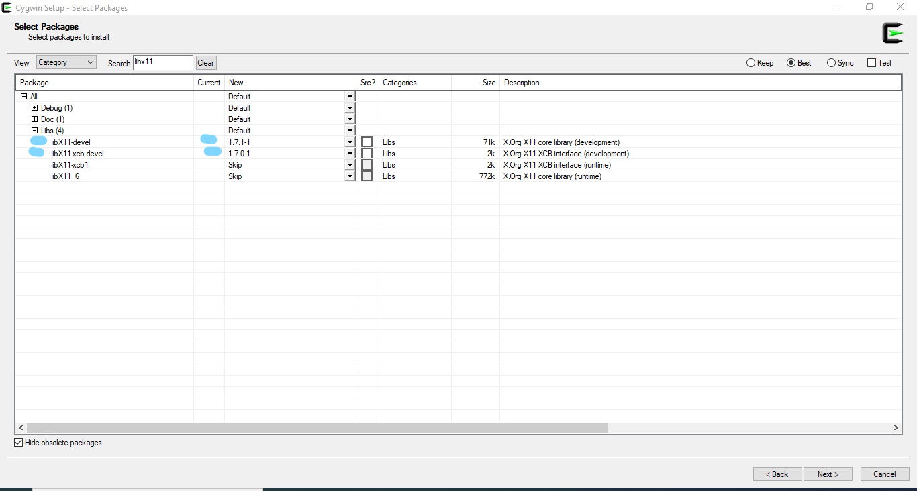Open the New dropdown for Debug row
The width and height of the screenshot is (917, 491).
click(x=350, y=108)
